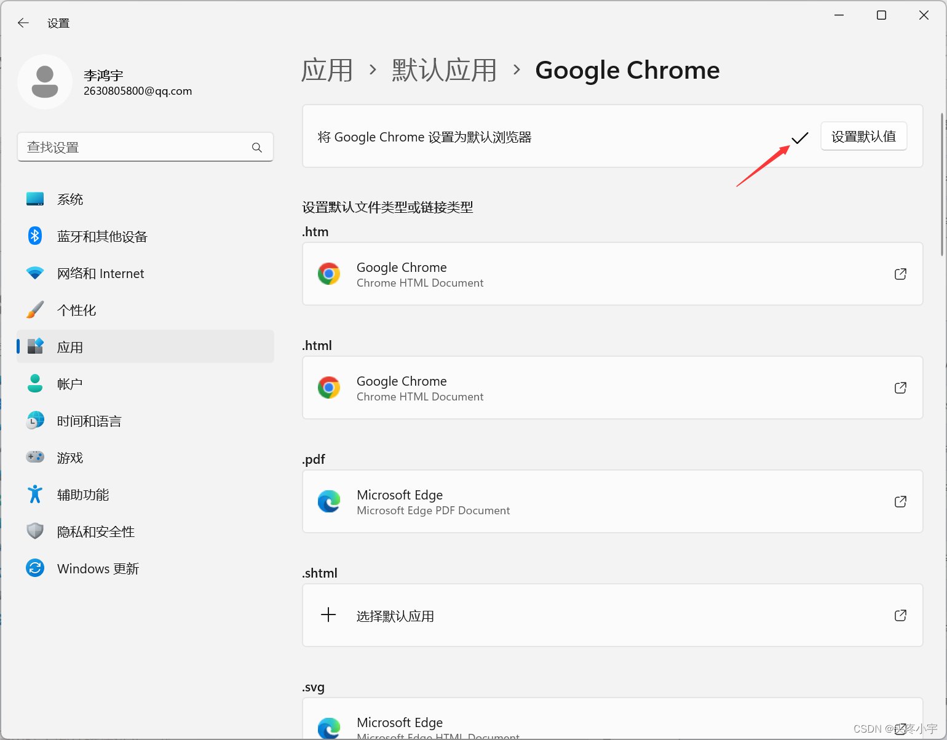
Task: Click Microsoft Edge PDF Document text
Action: [433, 511]
